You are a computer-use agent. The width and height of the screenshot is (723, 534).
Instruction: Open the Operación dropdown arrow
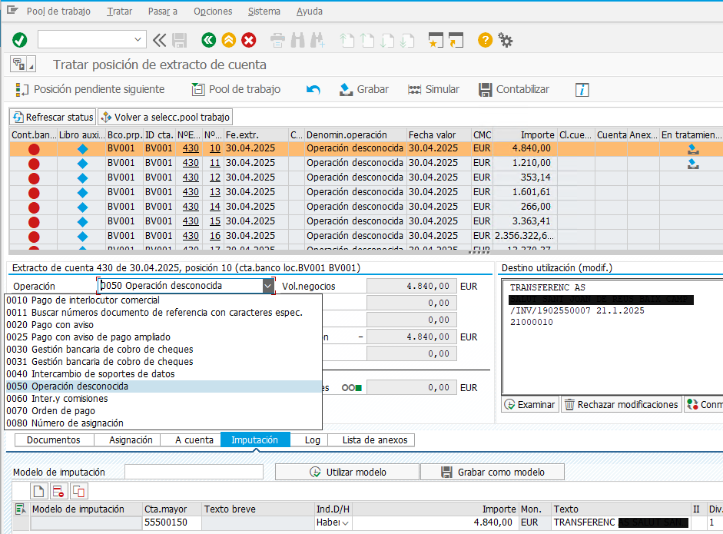[x=268, y=286]
